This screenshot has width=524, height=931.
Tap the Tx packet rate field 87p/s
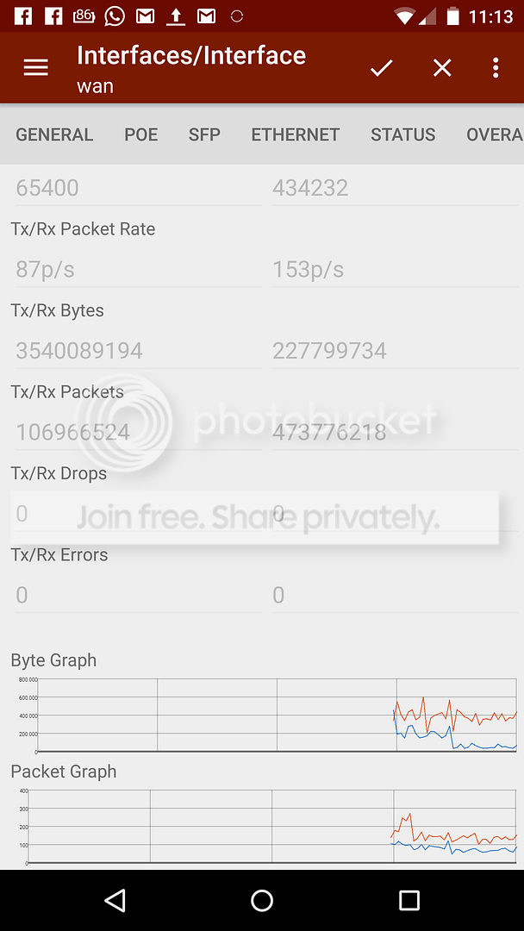pyautogui.click(x=135, y=270)
